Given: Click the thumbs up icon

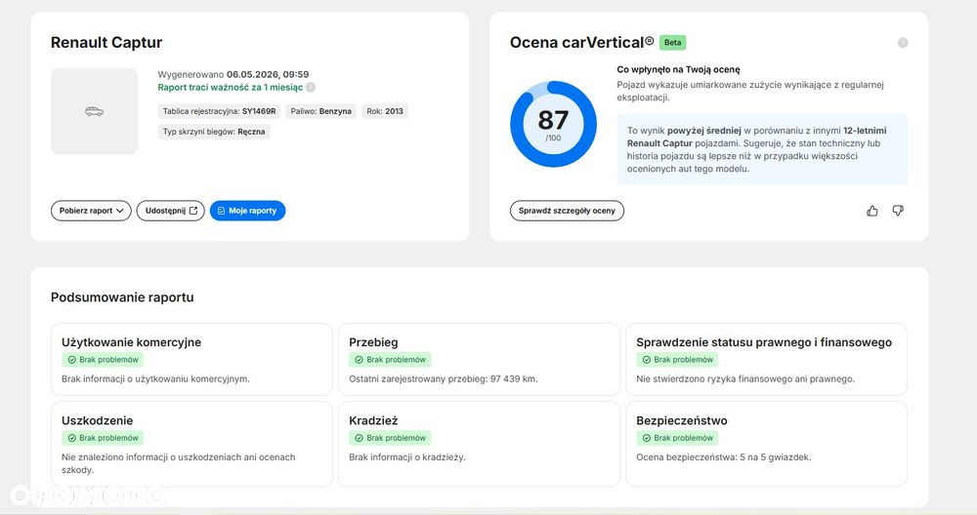Looking at the screenshot, I should pyautogui.click(x=871, y=211).
